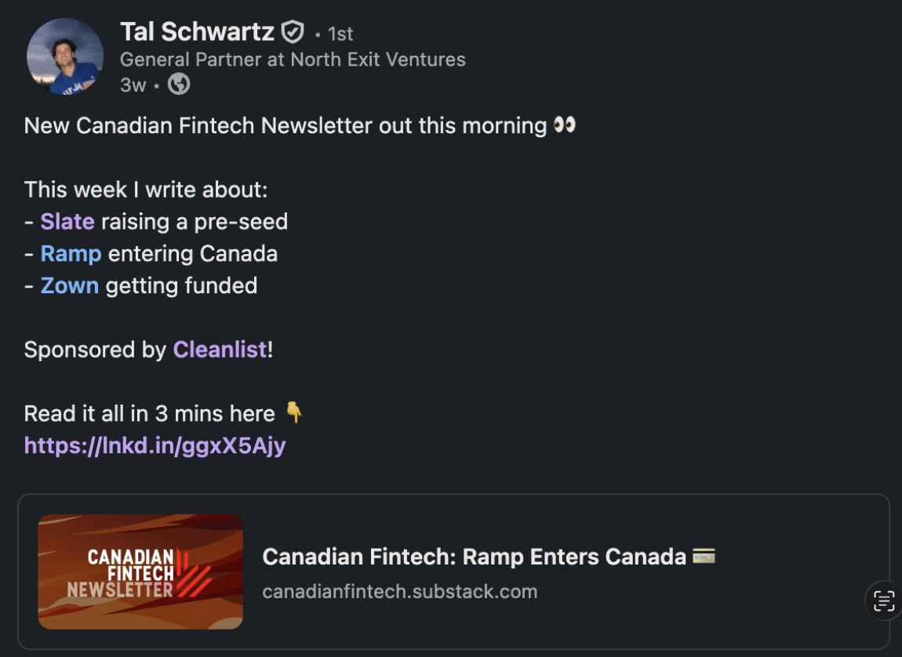Follow the Zown company mention
Viewport: 902px width, 657px height.
[70, 285]
